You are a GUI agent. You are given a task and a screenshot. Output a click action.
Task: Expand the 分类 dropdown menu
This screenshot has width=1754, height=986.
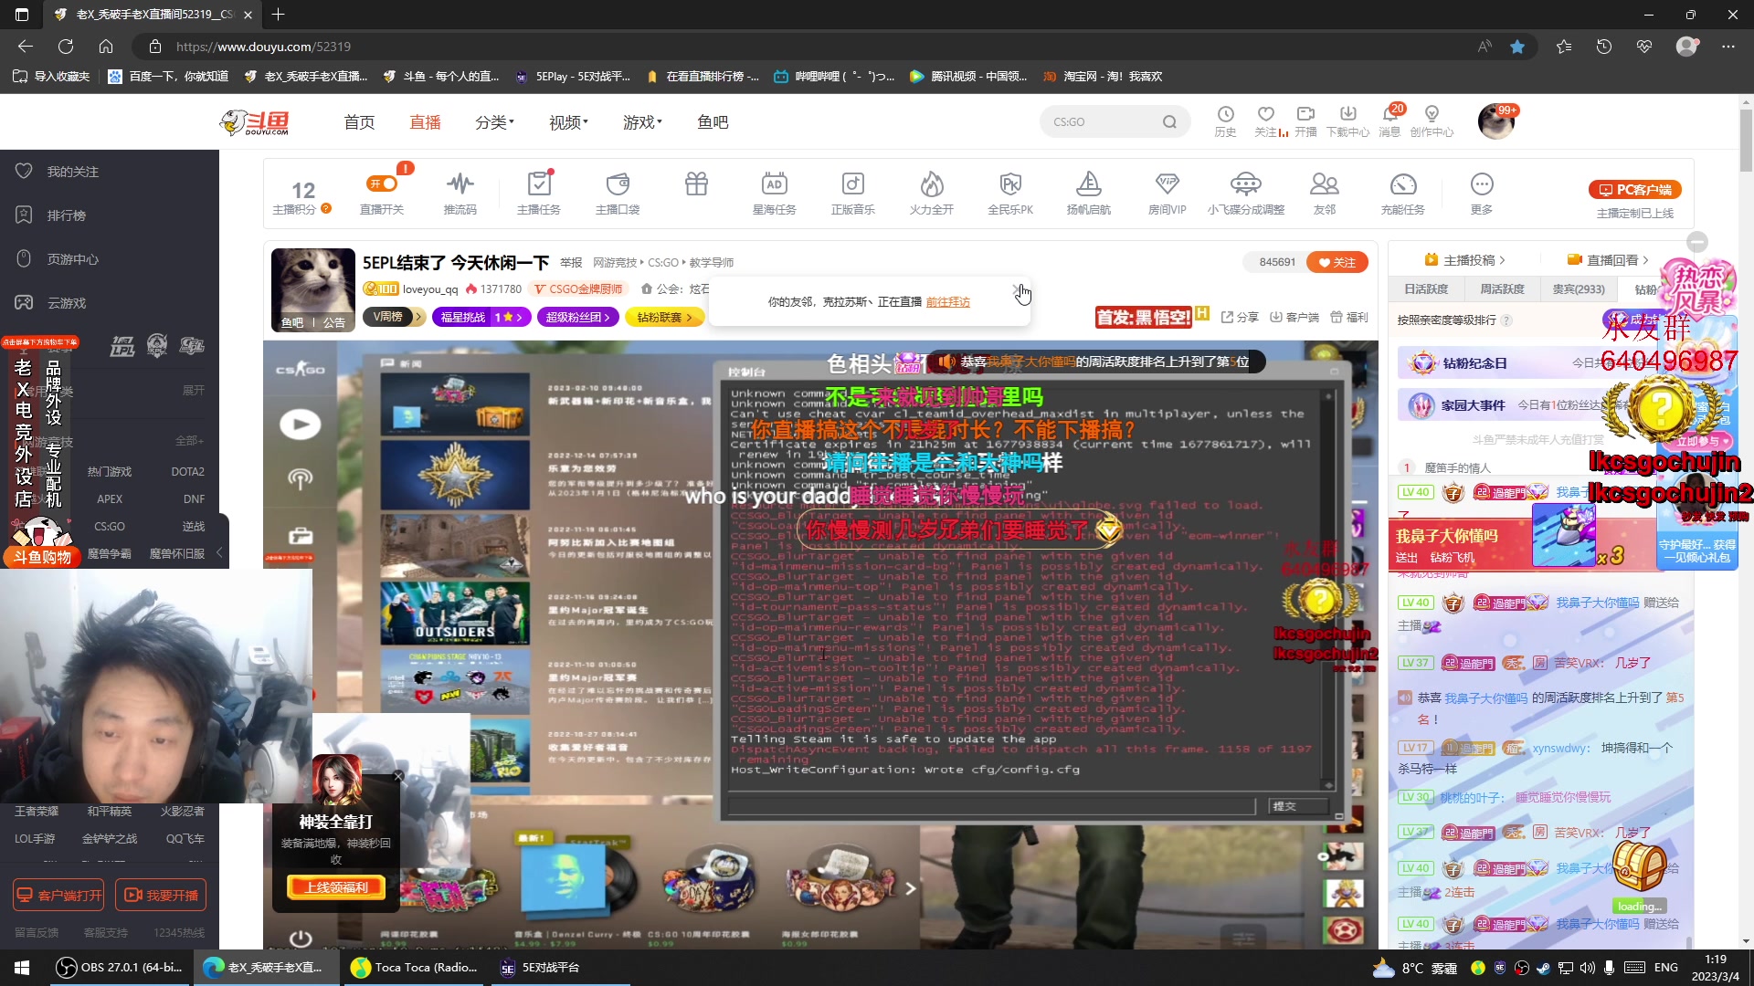494,121
